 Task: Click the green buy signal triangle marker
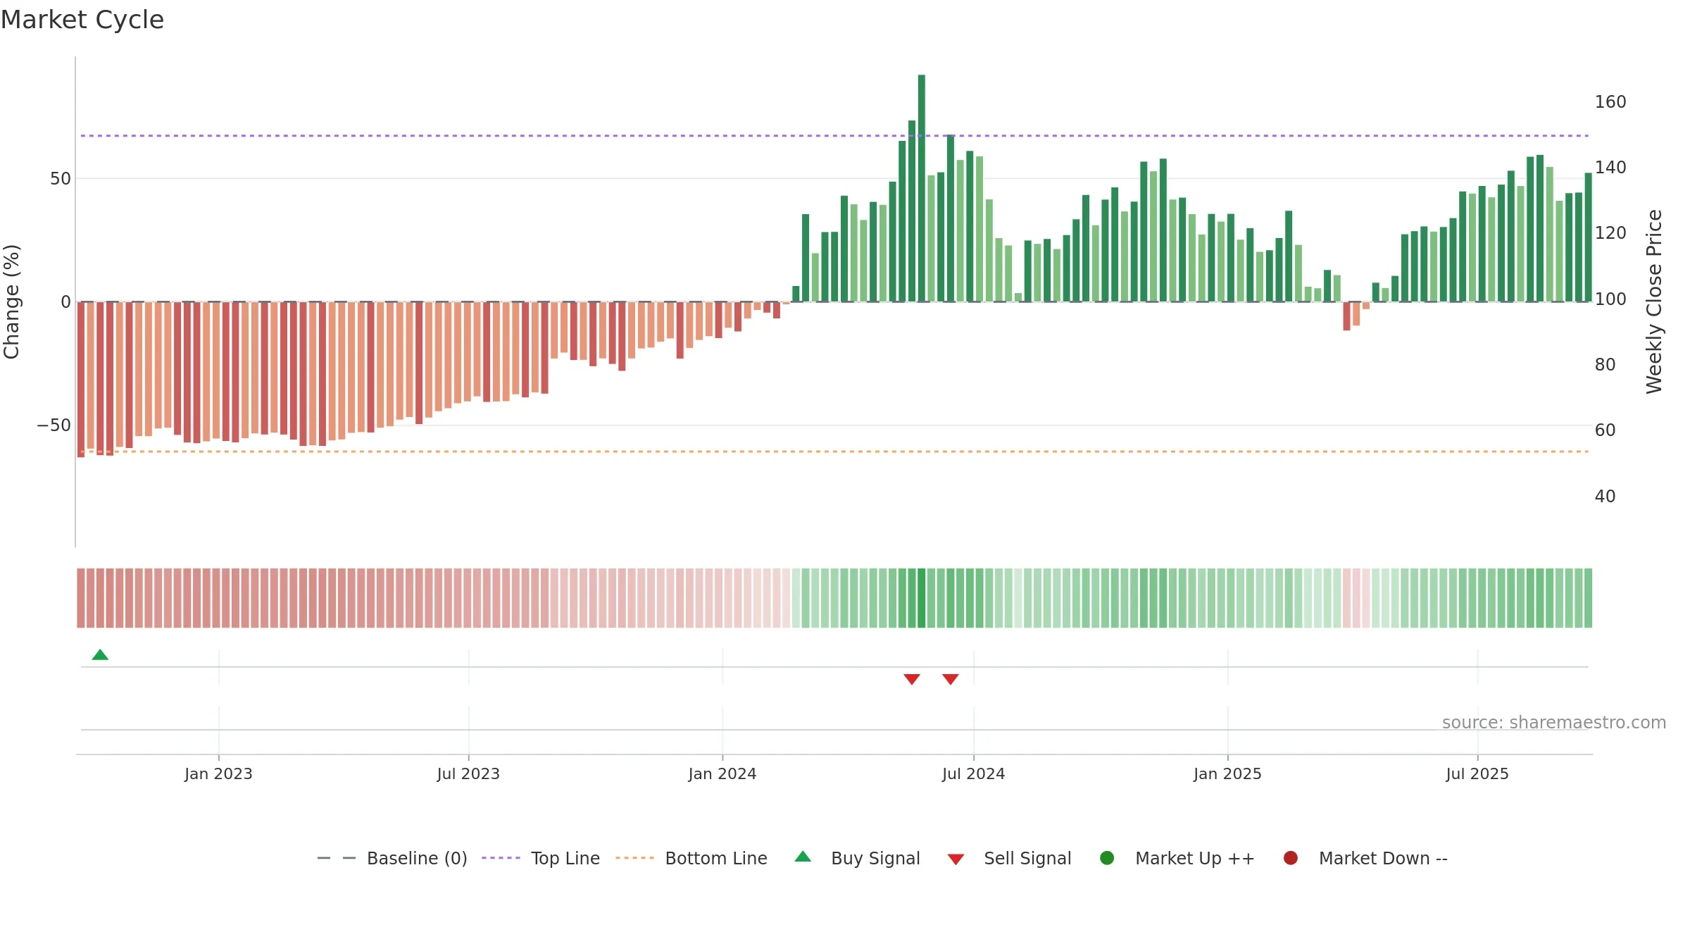(x=100, y=654)
